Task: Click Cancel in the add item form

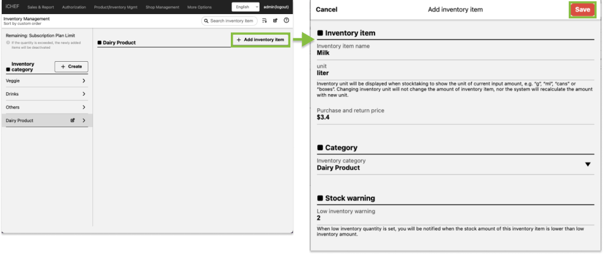Action: coord(327,10)
